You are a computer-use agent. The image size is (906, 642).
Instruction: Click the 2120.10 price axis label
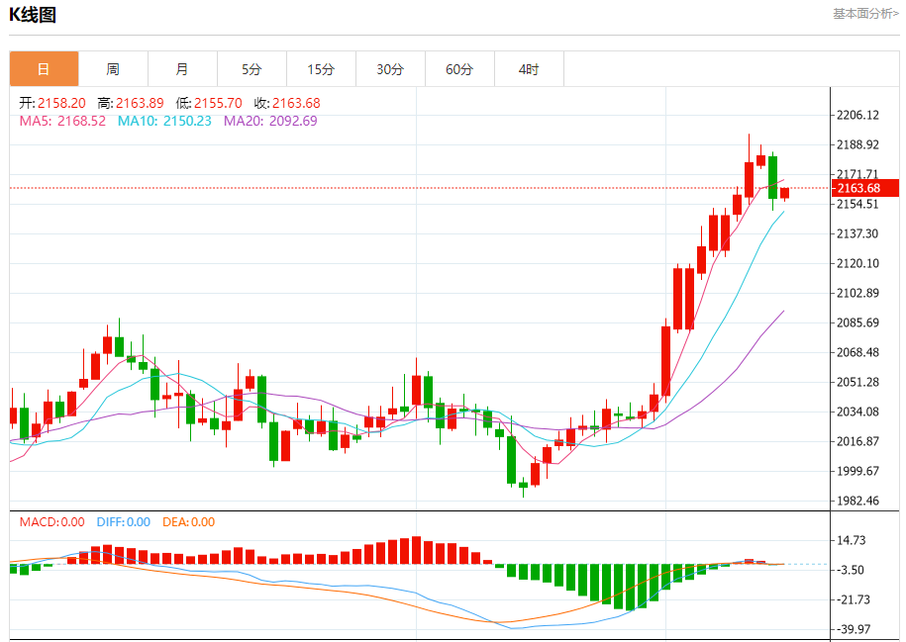[x=858, y=263]
